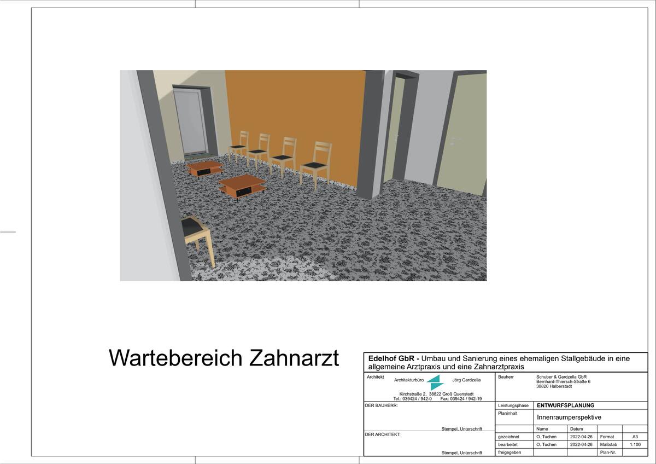
Task: Click 'O. Tuchen' in the gezeichnet row
Action: (547, 437)
